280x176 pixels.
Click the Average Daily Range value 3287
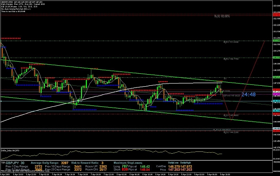tap(65, 163)
